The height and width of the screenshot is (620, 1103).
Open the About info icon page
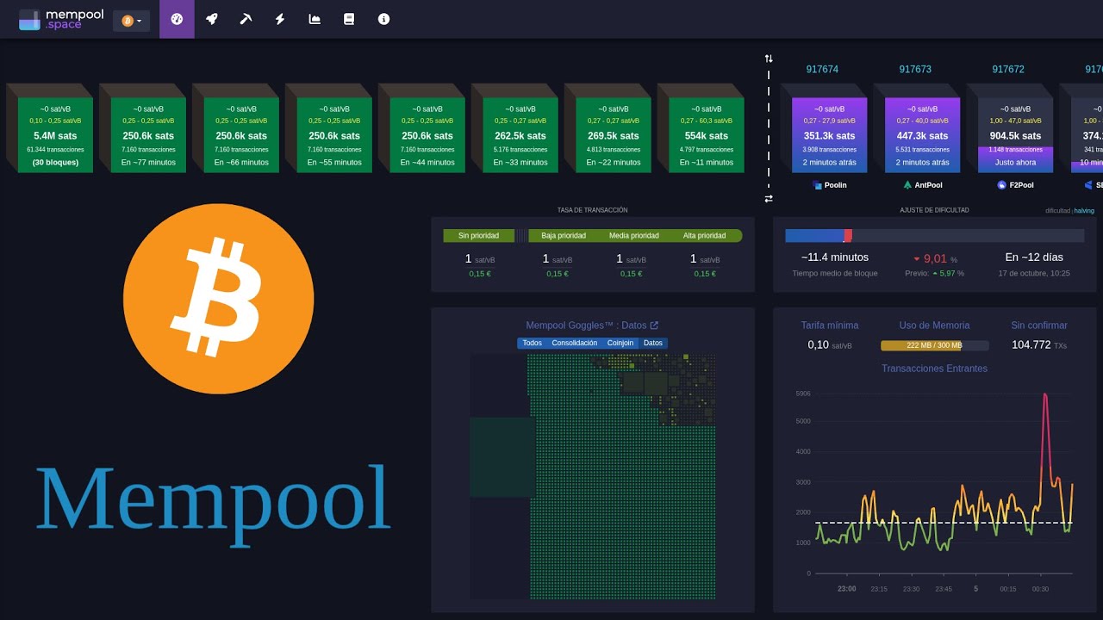[x=383, y=19]
